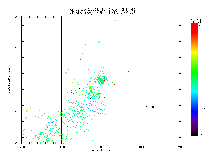Pick the yellow region of the velocity colorbar
Image resolution: width=213 pixels, height=160 pixels.
point(195,52)
